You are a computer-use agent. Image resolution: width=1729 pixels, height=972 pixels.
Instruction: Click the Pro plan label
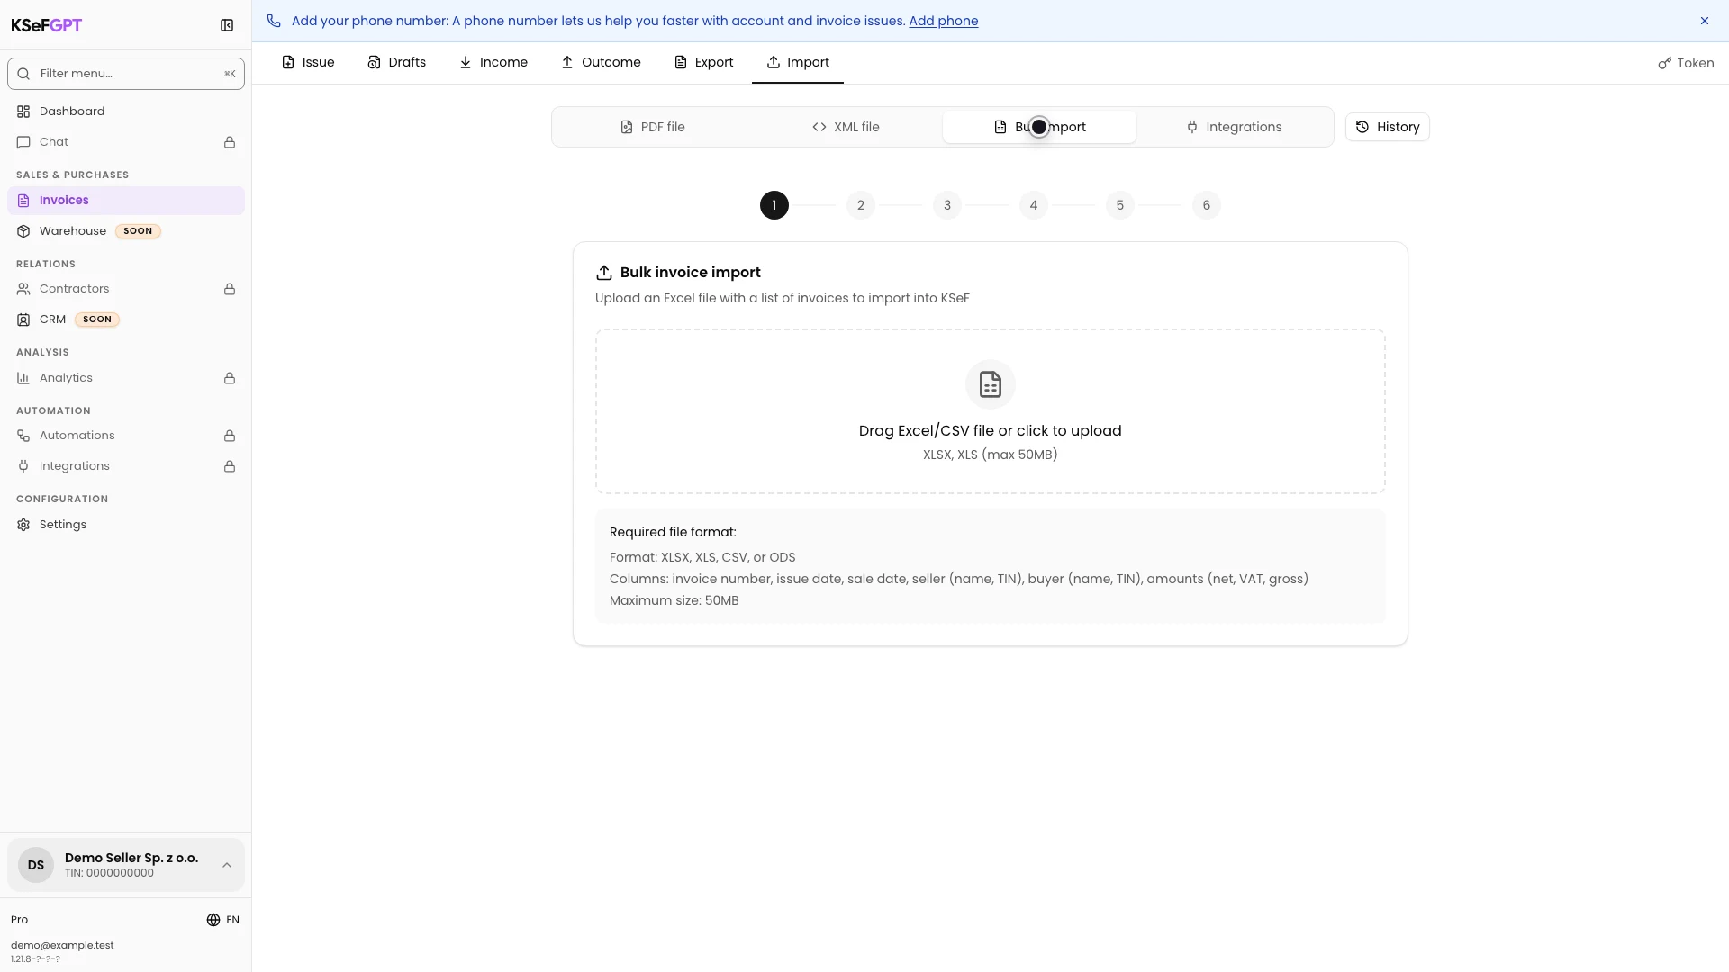coord(19,920)
